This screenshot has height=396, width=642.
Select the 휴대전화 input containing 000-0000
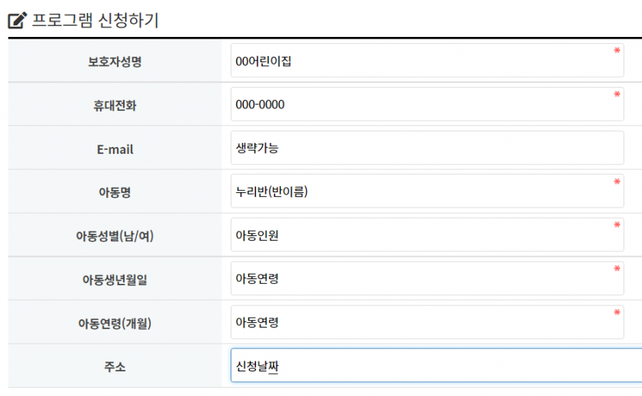427,104
